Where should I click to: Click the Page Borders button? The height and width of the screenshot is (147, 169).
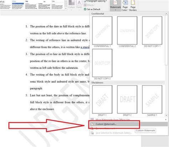pos(133,6)
